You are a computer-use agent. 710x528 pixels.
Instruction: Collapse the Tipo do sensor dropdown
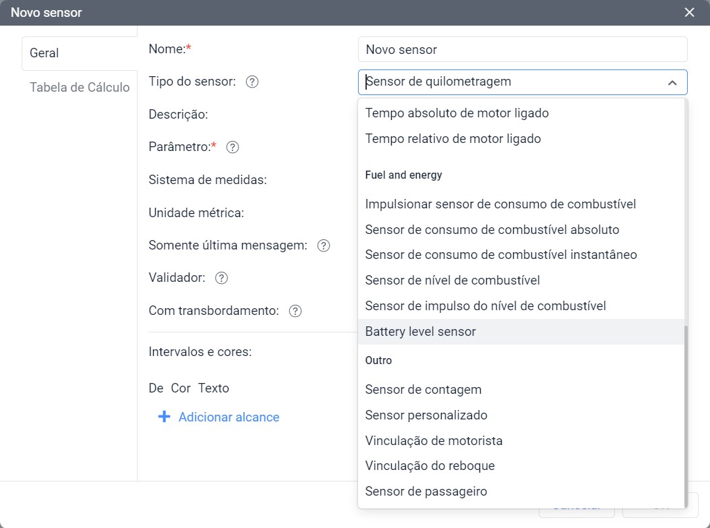coord(672,82)
